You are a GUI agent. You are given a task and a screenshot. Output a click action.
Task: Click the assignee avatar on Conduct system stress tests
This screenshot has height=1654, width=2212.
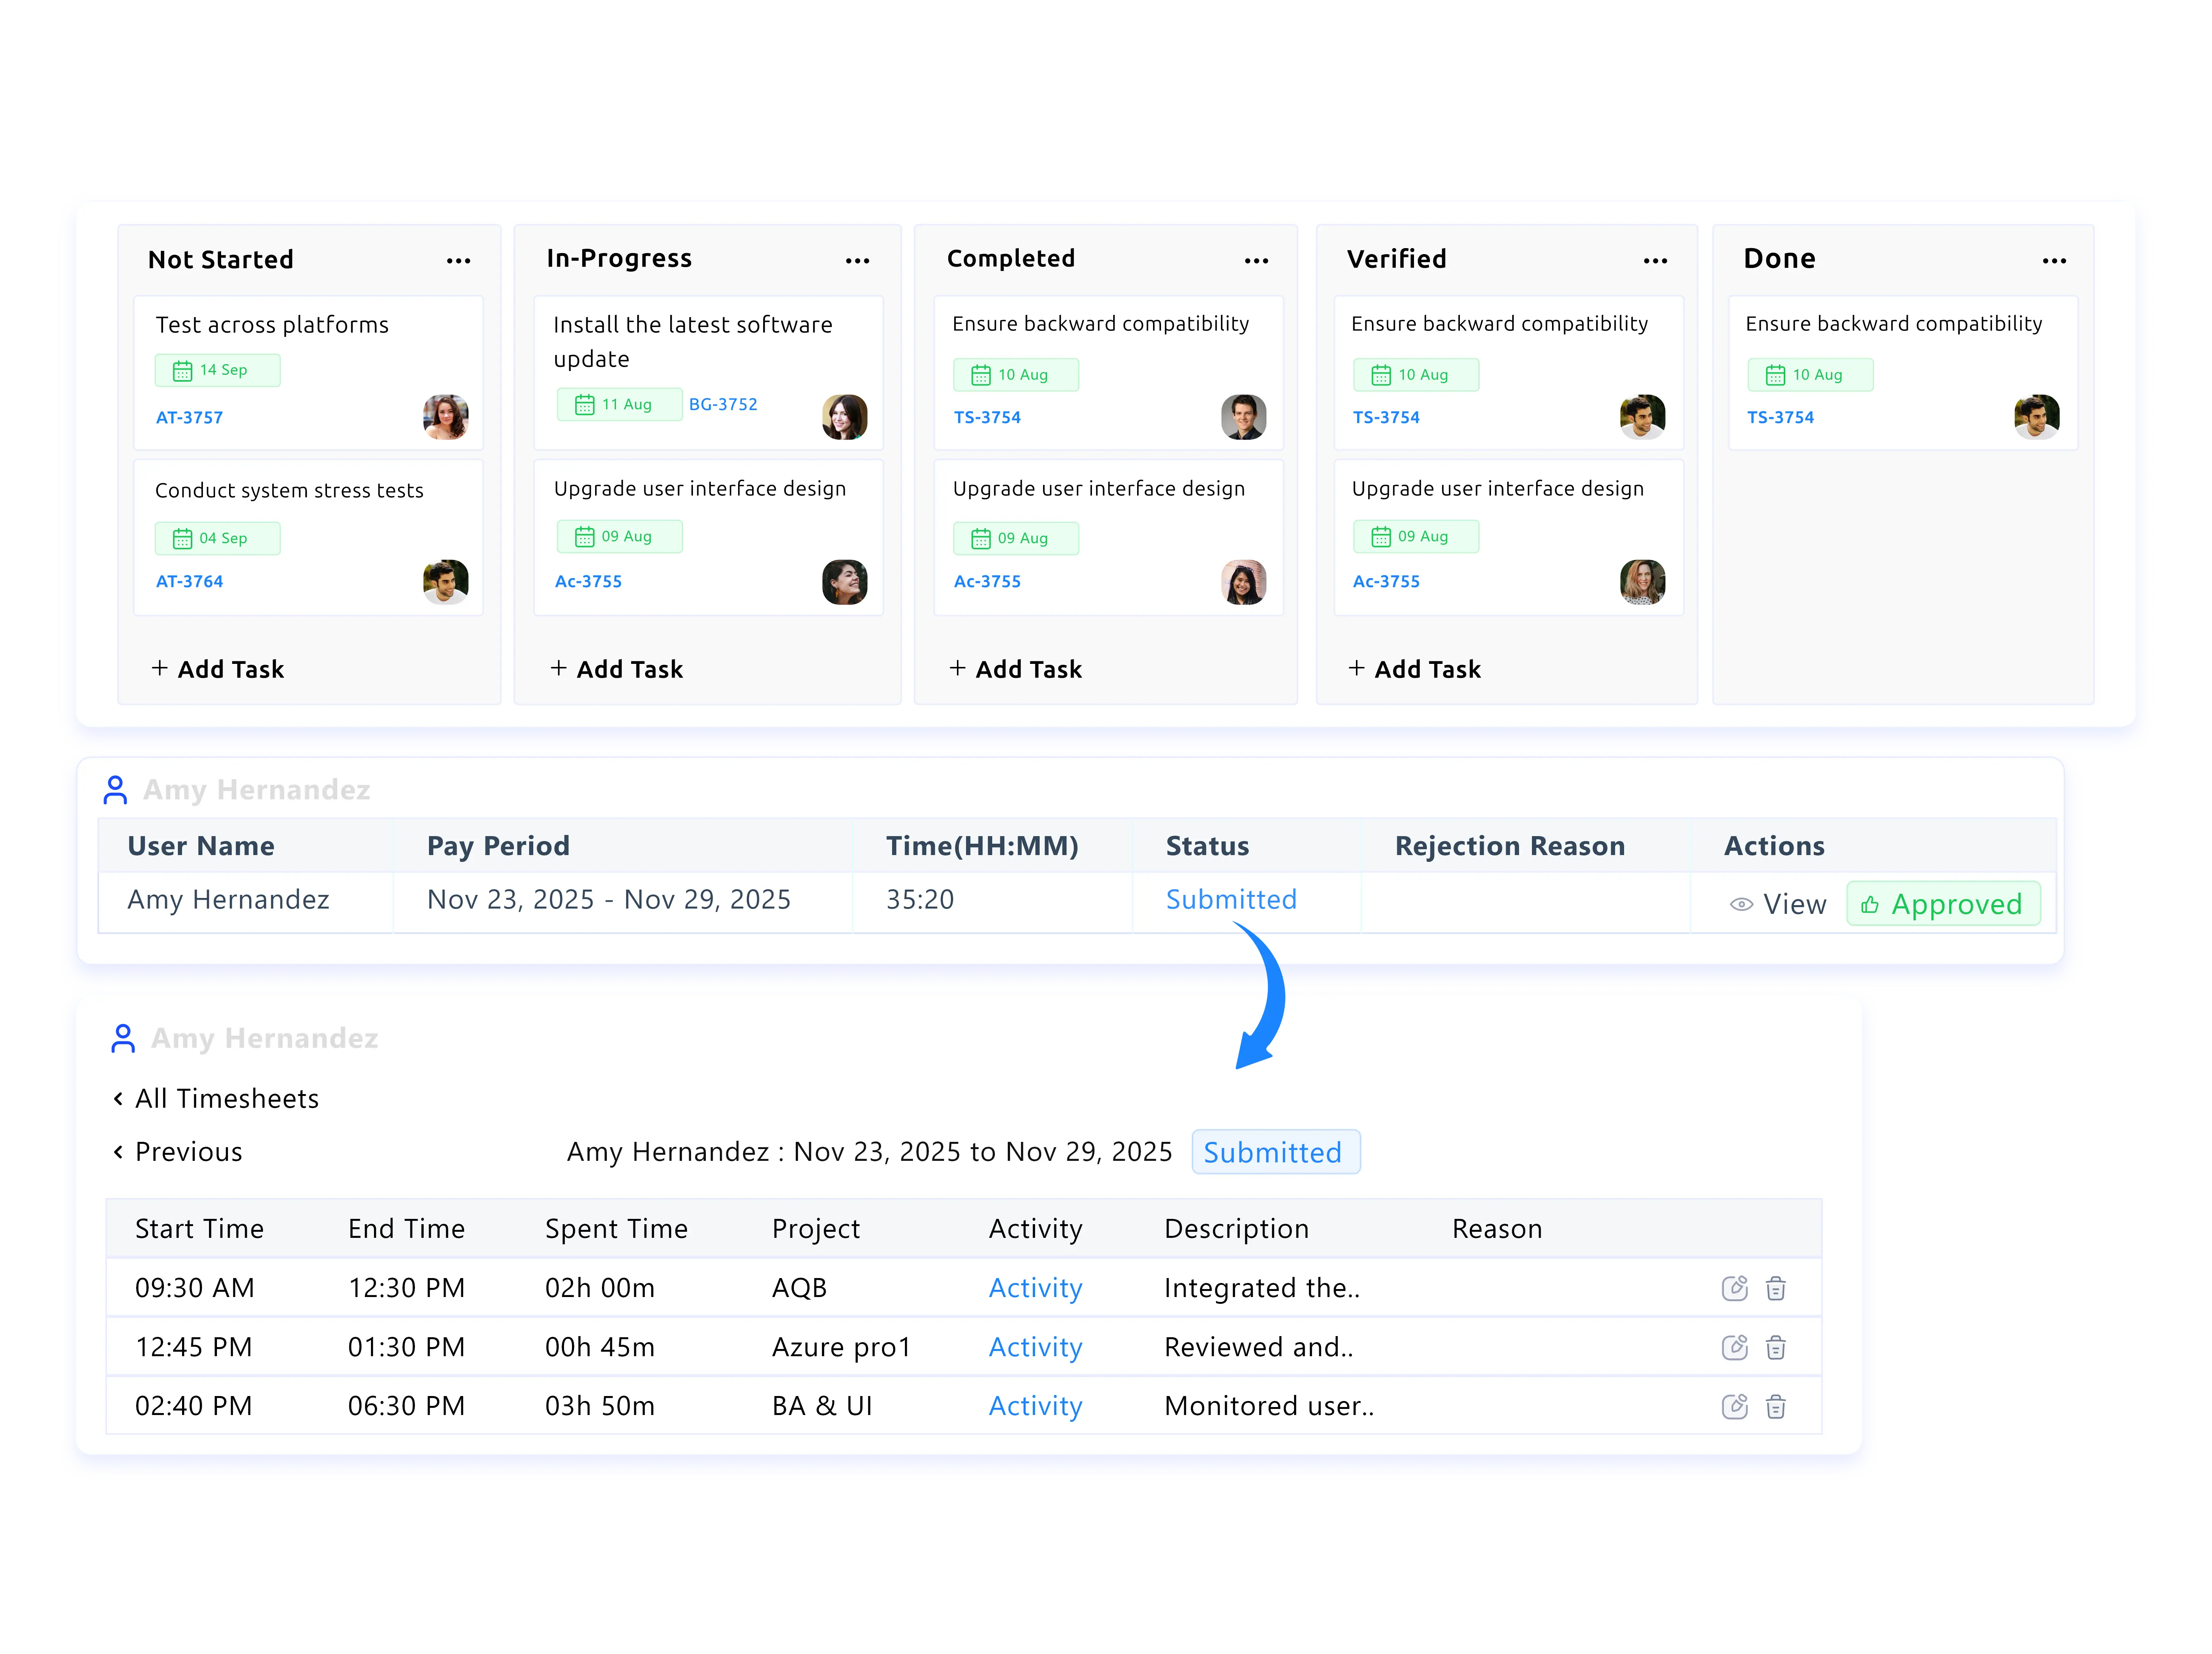pyautogui.click(x=446, y=582)
